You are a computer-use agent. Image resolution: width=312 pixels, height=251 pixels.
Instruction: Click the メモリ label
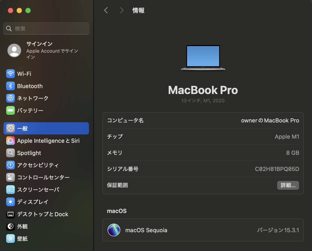click(x=115, y=153)
